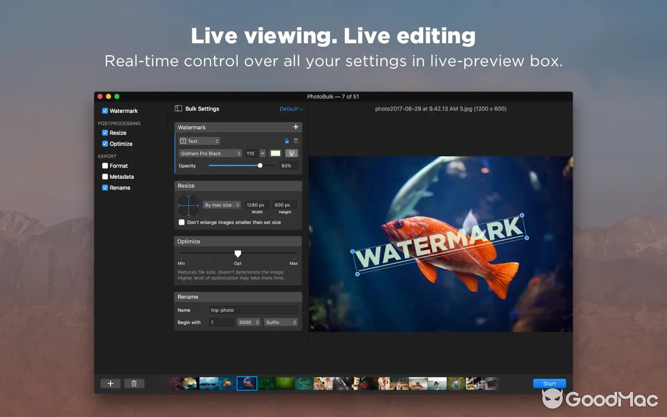Click the resize dimension crosshair icon

click(x=189, y=205)
